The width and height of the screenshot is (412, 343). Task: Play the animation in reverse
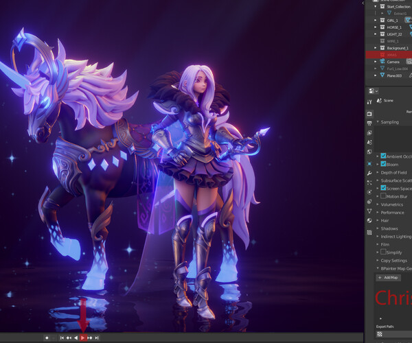(76, 338)
